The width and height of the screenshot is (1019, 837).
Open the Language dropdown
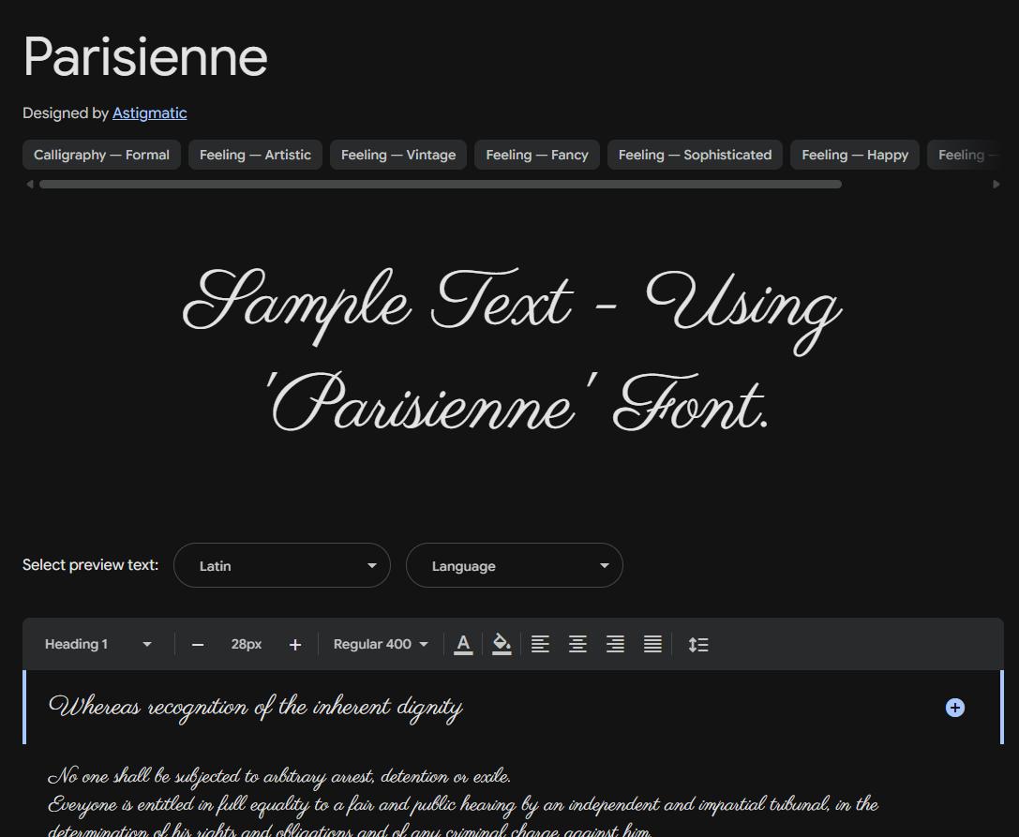(x=514, y=565)
